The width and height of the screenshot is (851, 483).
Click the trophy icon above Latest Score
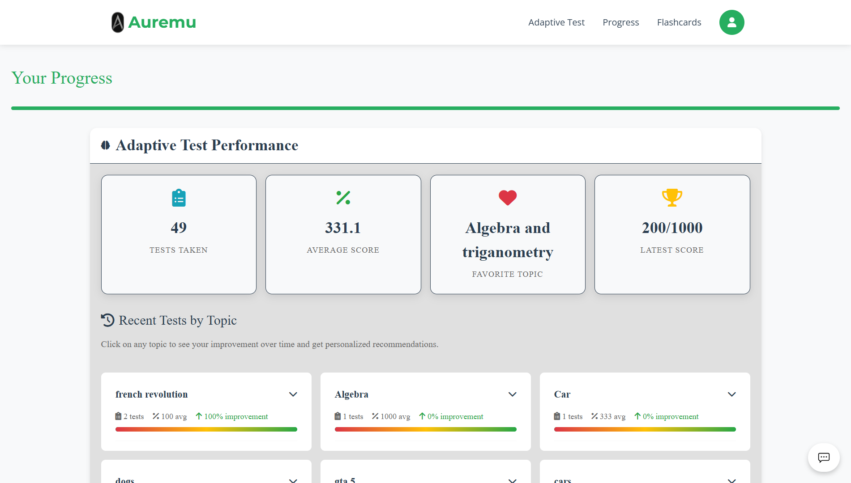pos(672,198)
